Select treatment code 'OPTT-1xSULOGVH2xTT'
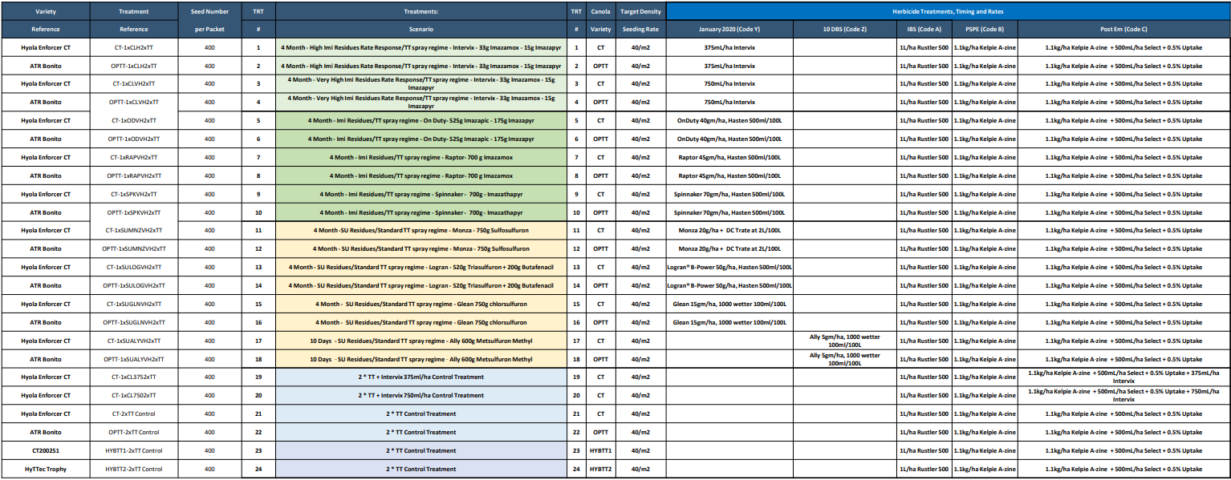 click(x=134, y=285)
